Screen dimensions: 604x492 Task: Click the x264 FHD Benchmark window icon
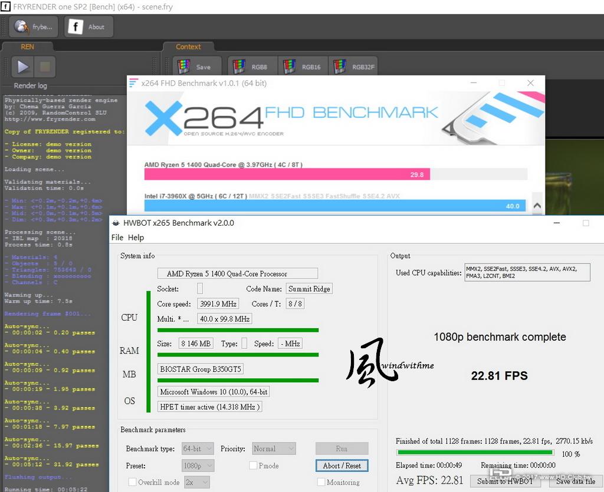coord(134,82)
